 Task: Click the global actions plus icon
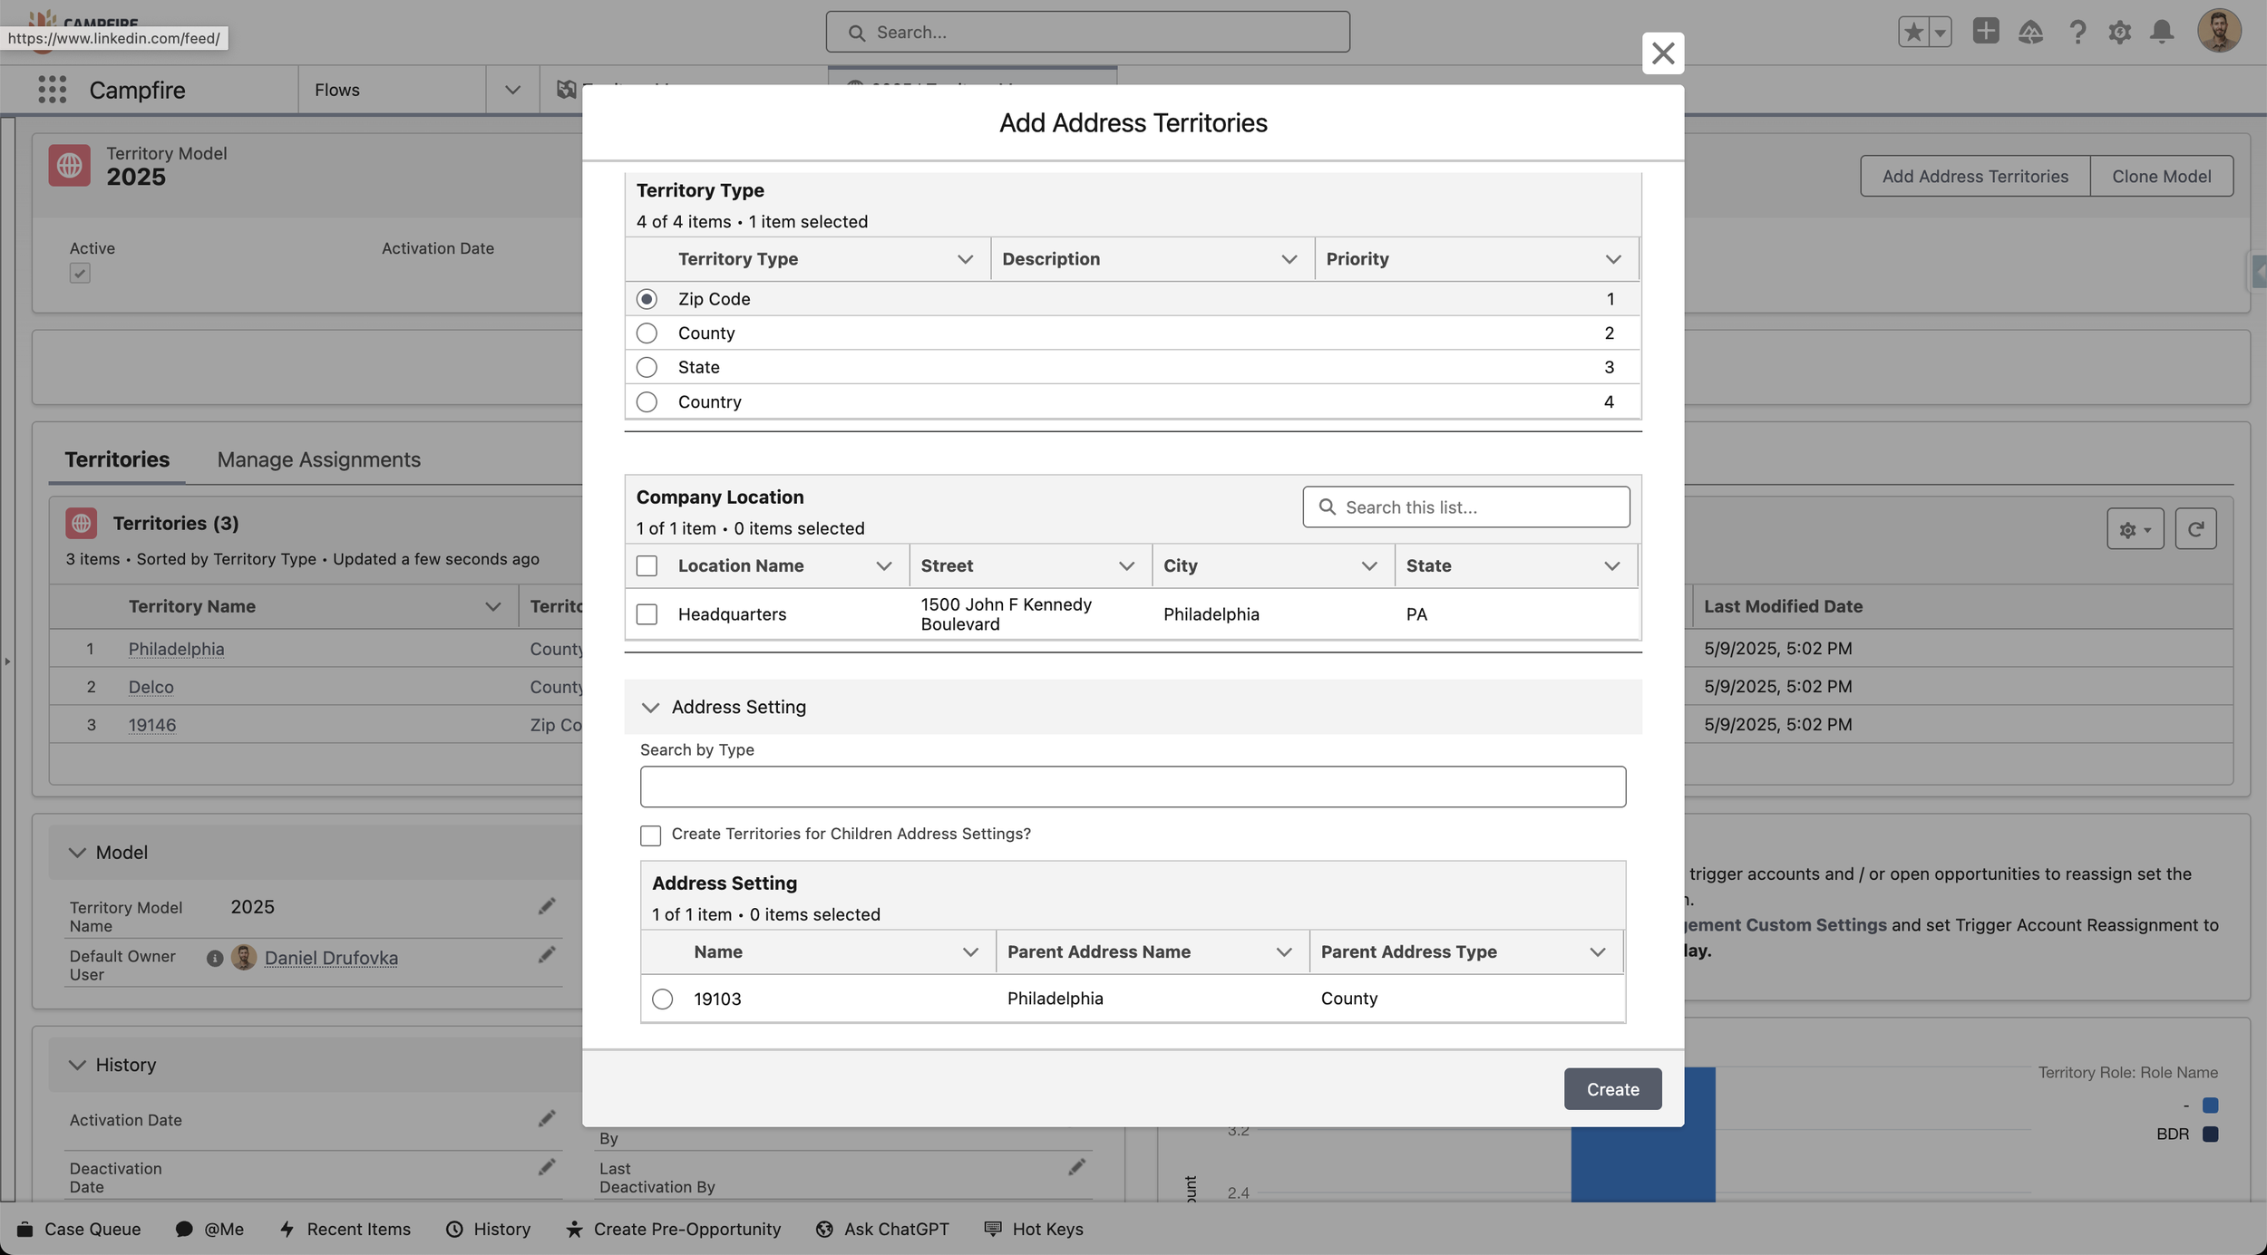point(1985,32)
